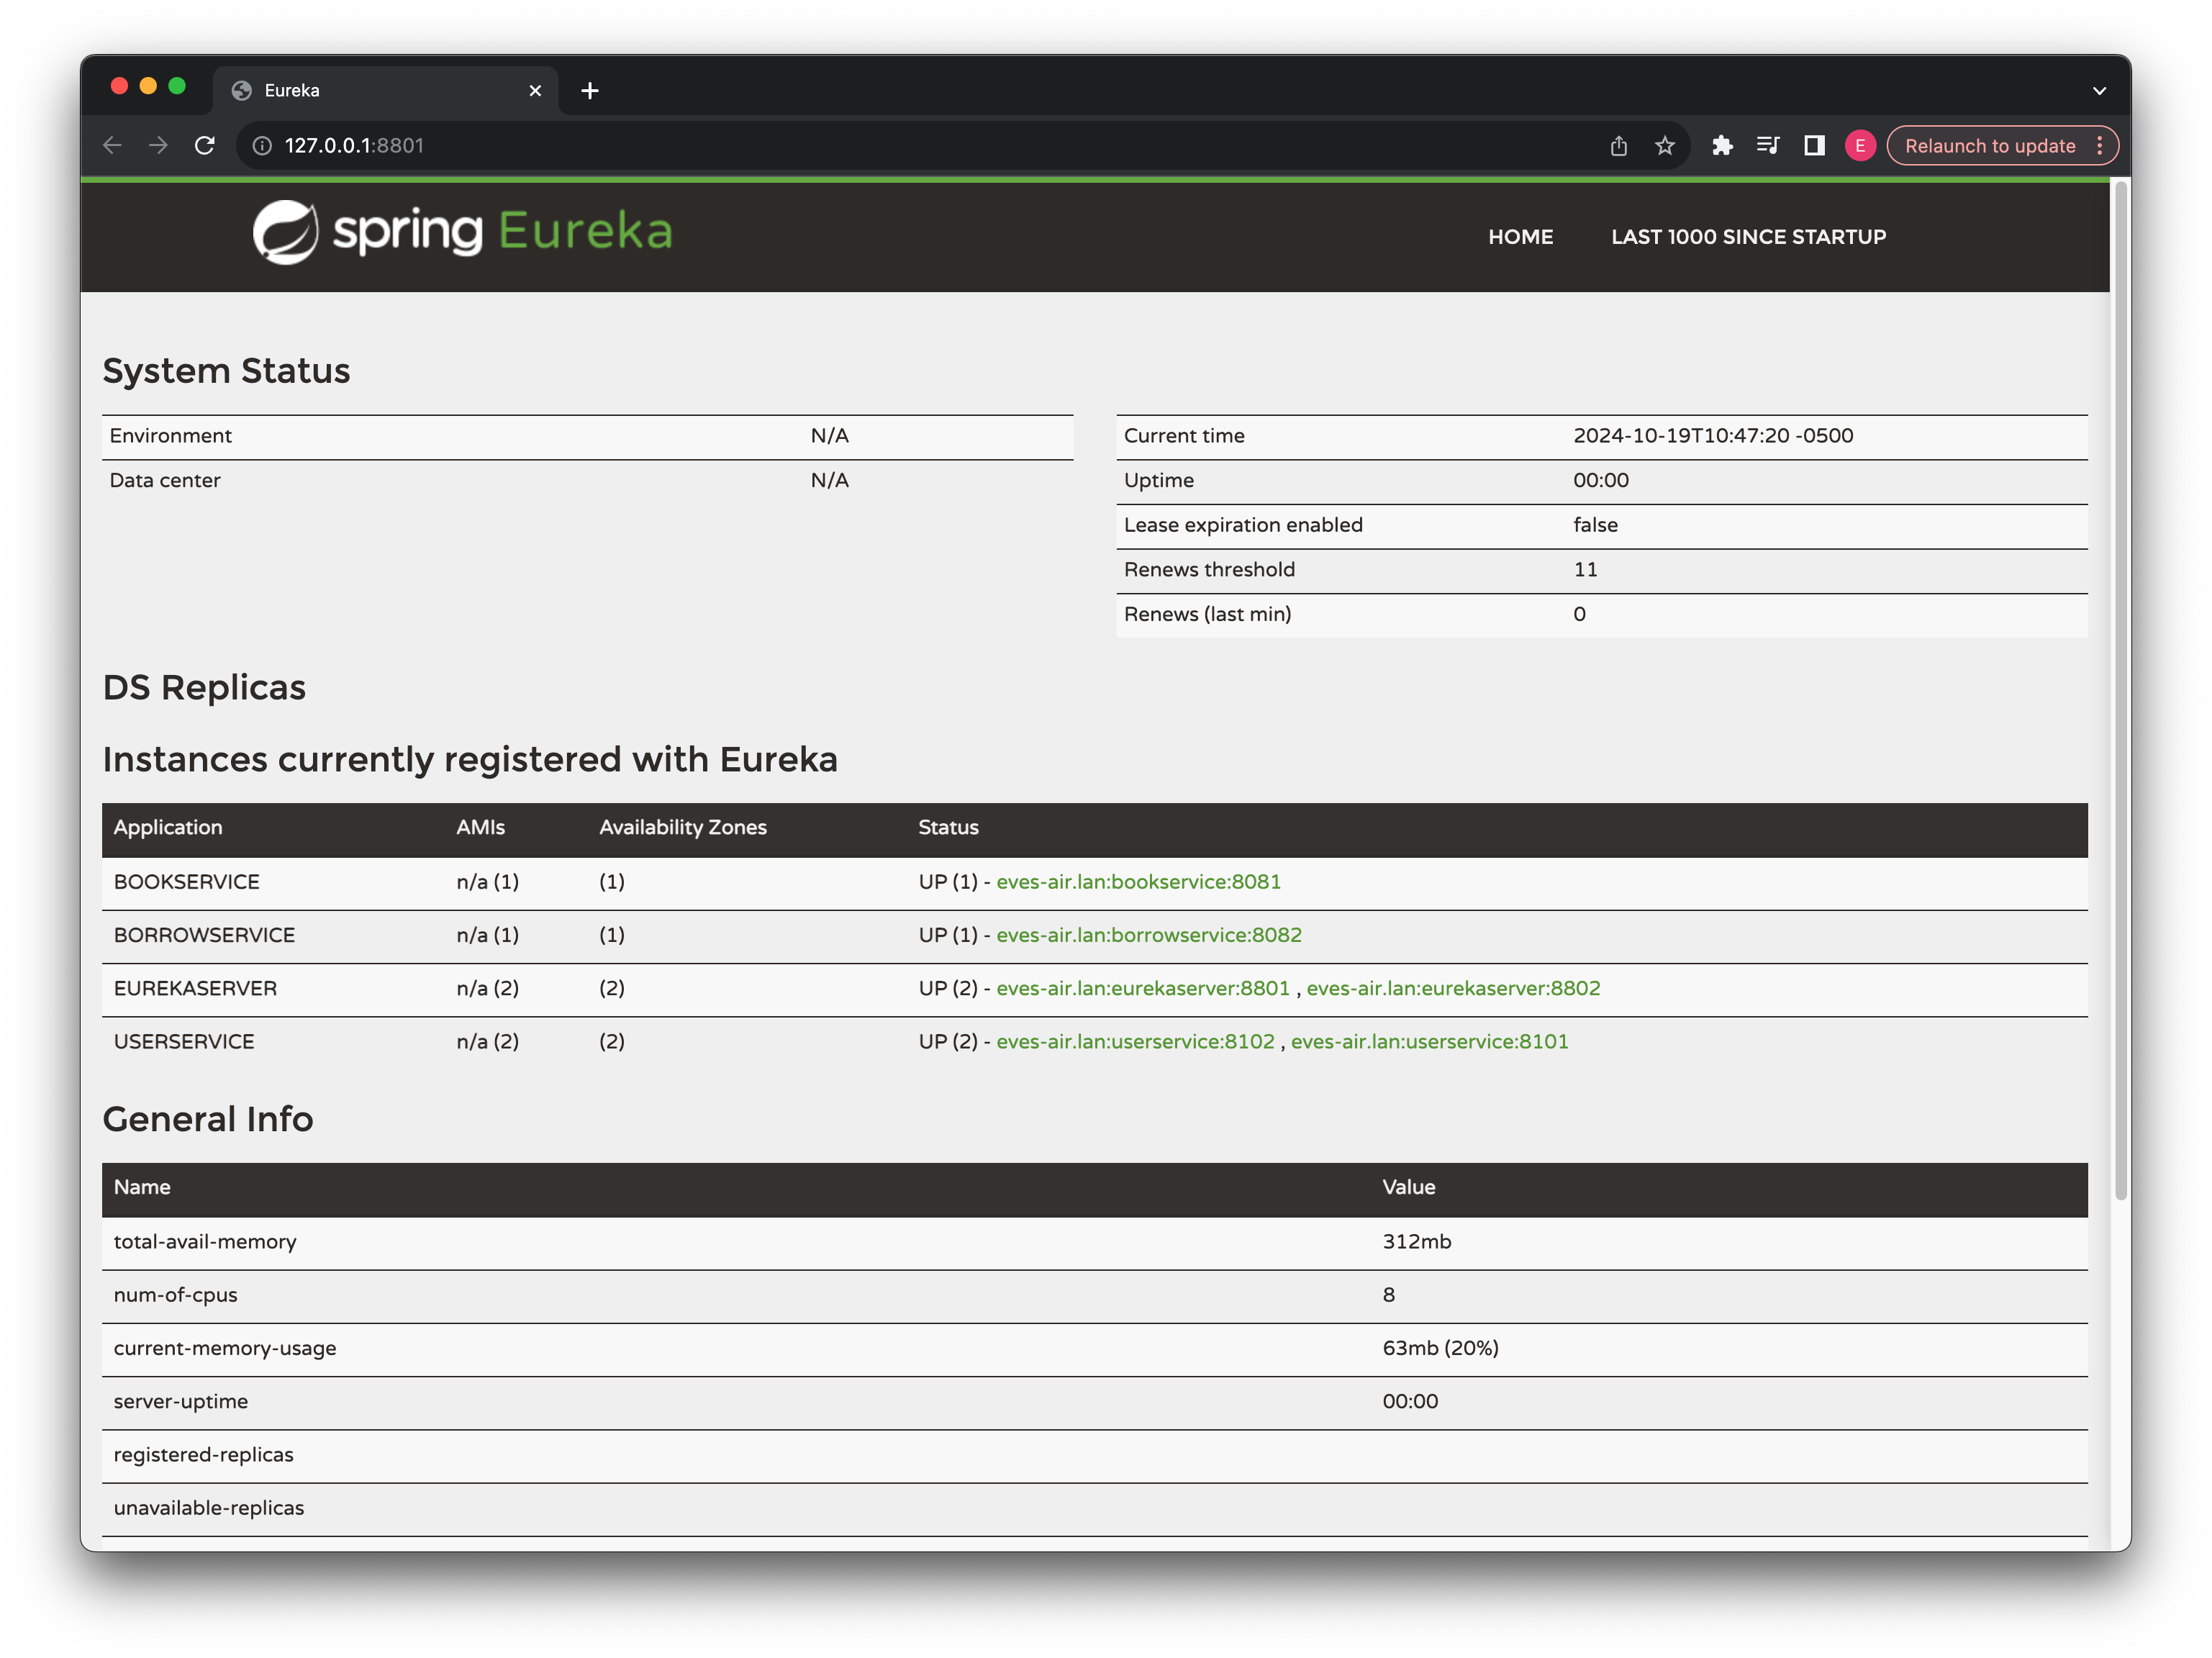Open the profile avatar E
Viewport: 2212px width, 1658px height.
[x=1859, y=146]
